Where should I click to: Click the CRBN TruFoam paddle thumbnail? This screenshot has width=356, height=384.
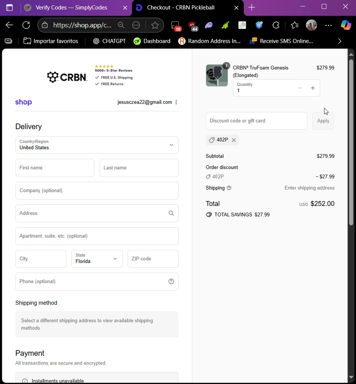point(217,75)
